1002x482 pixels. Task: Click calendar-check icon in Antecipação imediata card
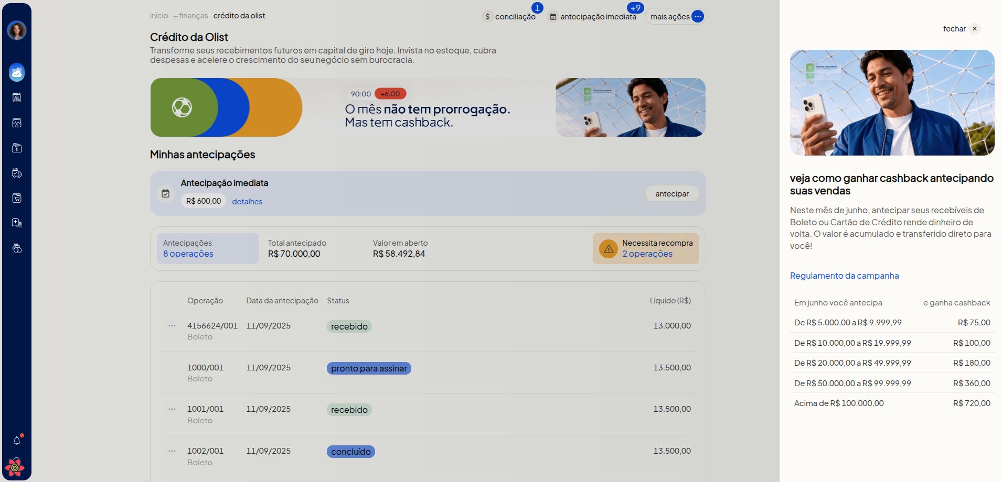pyautogui.click(x=166, y=193)
